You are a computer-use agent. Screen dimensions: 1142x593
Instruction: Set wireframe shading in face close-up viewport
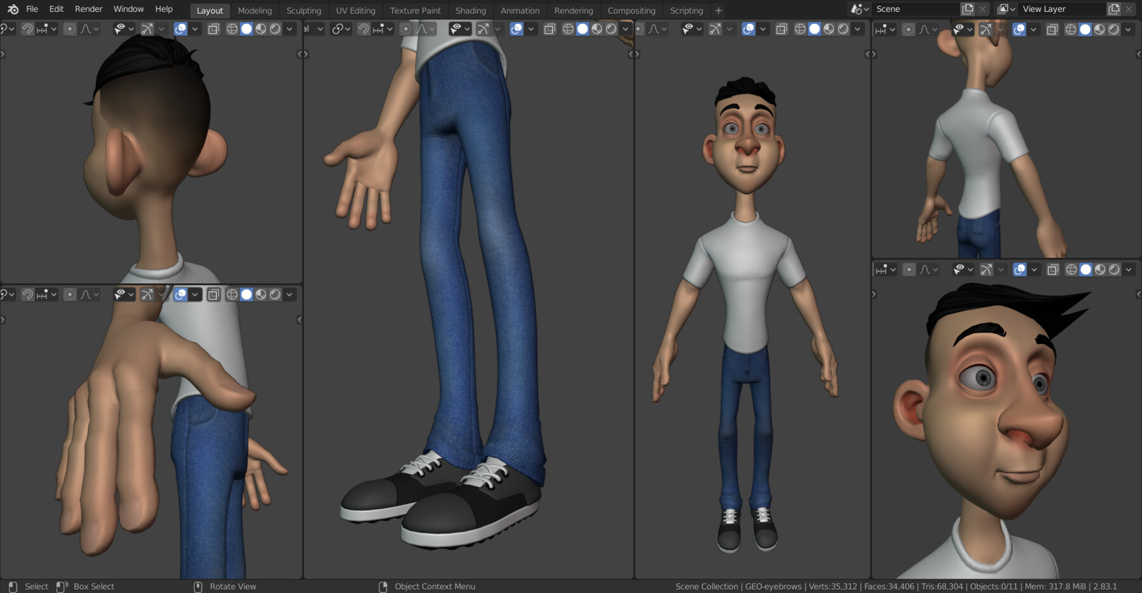tap(1071, 270)
